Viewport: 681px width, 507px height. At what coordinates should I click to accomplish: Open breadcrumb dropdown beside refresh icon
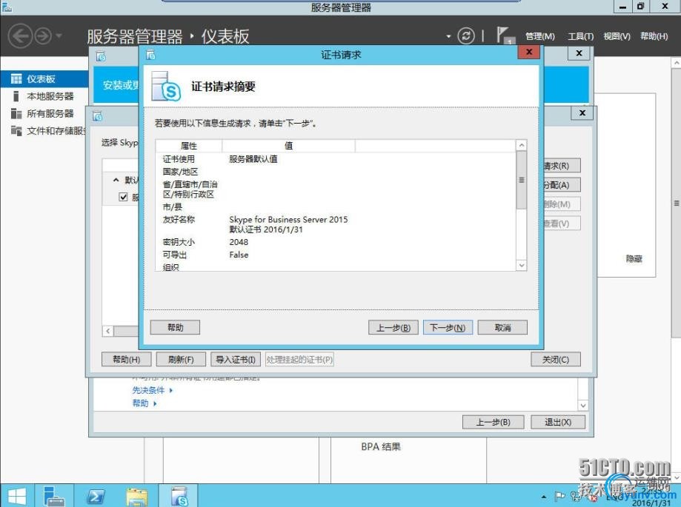[x=448, y=36]
